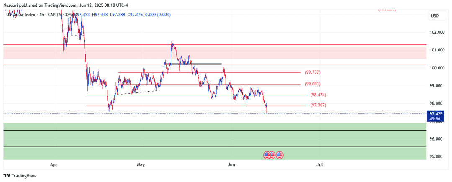Click the 98.000 price axis label
This screenshot has height=182, width=452.
[x=437, y=103]
